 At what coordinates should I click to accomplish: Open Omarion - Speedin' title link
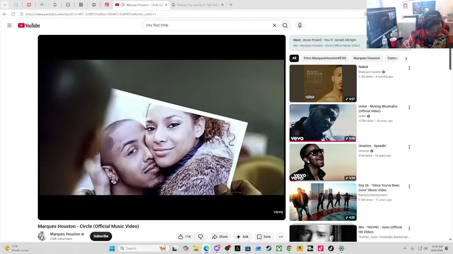click(372, 146)
